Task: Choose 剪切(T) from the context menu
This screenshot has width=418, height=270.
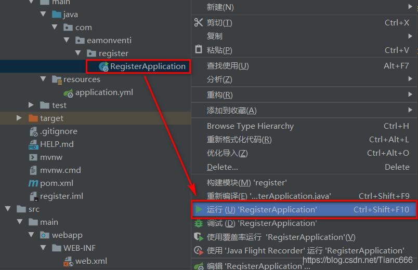Action: pyautogui.click(x=304, y=23)
